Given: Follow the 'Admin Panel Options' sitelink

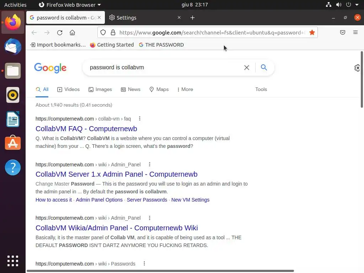Looking at the screenshot, I should [99, 200].
